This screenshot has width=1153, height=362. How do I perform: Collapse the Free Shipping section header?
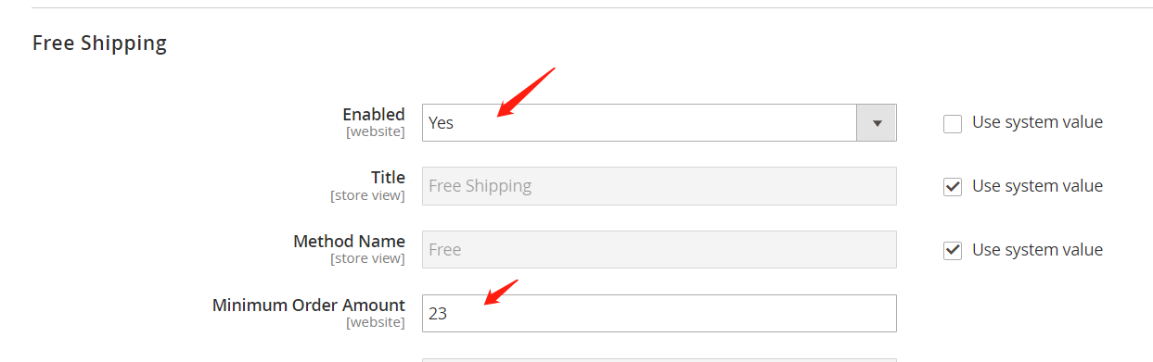99,43
